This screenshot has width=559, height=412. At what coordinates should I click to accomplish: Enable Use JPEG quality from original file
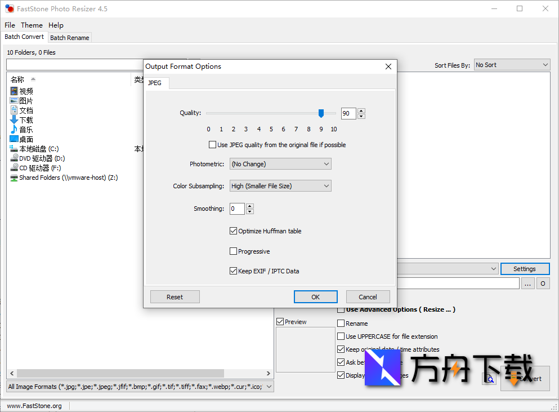click(x=212, y=145)
